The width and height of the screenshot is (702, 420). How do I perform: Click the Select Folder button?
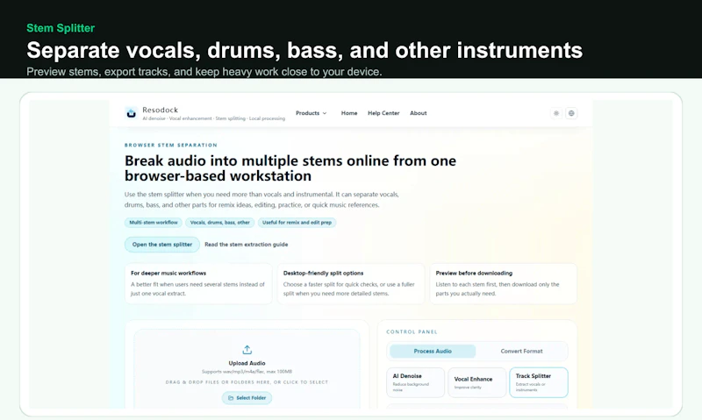[247, 397]
